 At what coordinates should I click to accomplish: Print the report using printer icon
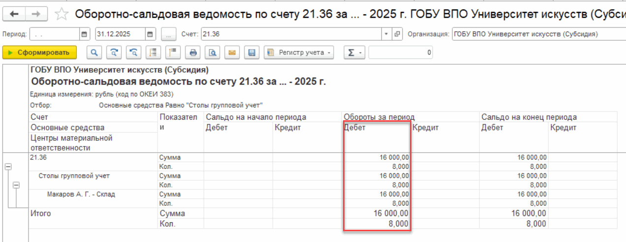coord(193,53)
